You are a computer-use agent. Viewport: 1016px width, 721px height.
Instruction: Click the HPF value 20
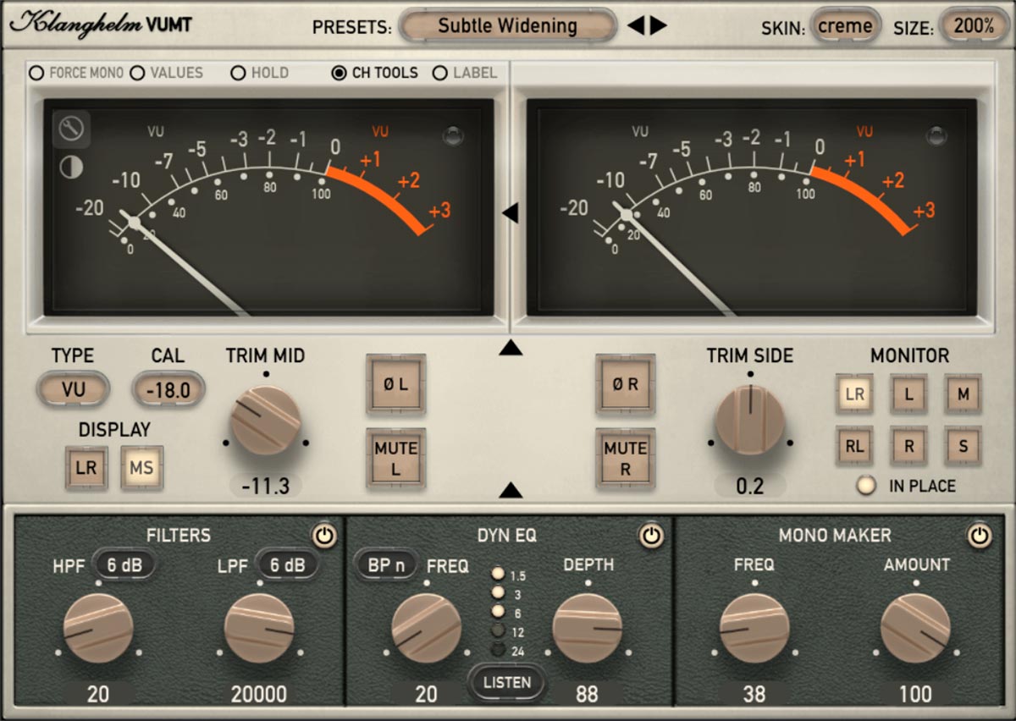98,694
